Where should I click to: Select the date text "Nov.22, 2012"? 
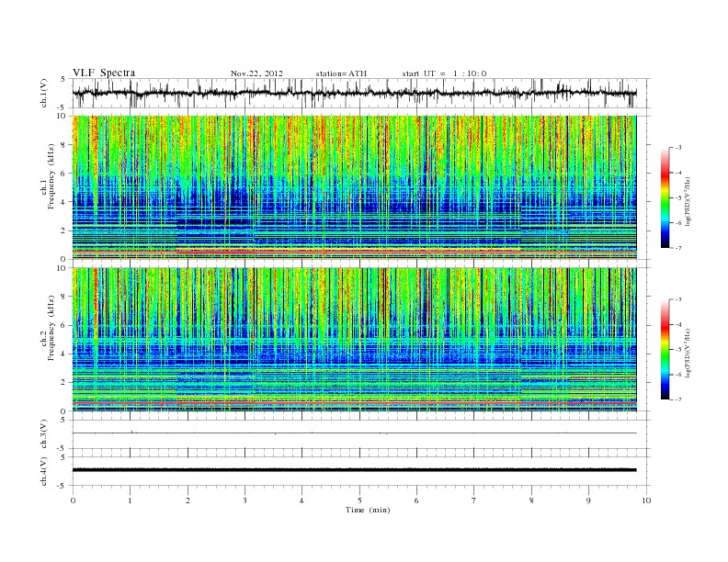(256, 73)
